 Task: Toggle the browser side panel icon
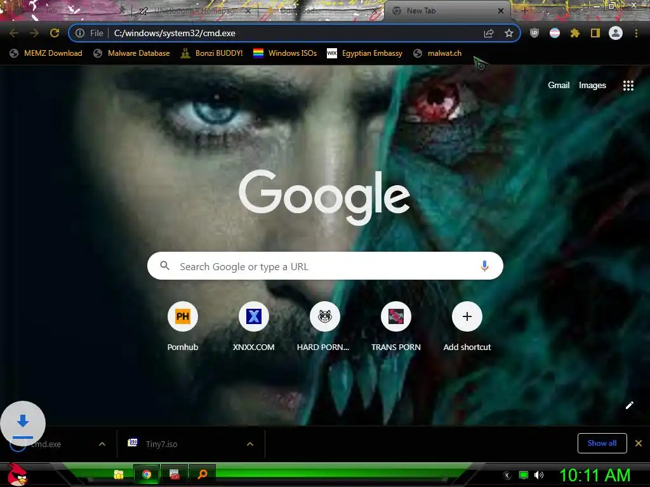coord(595,33)
